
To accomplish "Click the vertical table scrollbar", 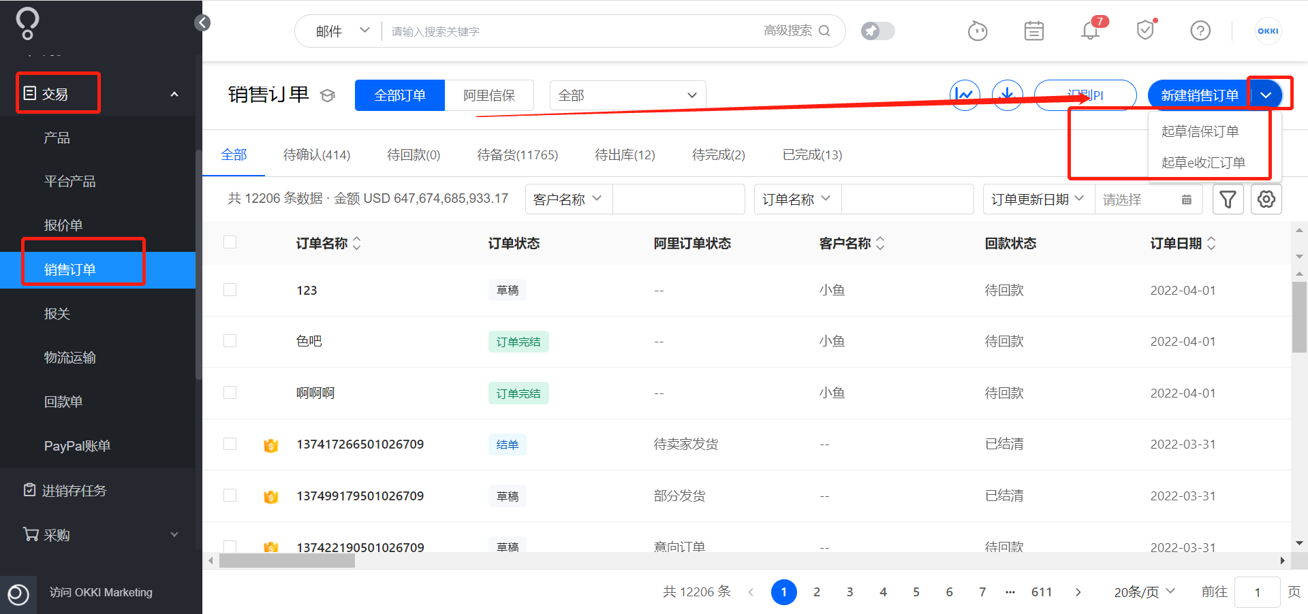I will pos(1299,317).
